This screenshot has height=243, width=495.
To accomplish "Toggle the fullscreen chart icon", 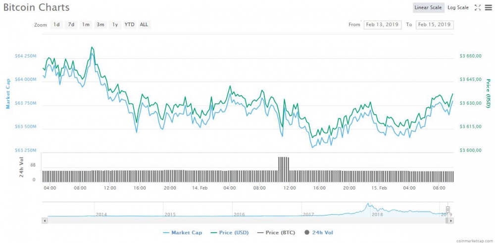I will point(477,7).
